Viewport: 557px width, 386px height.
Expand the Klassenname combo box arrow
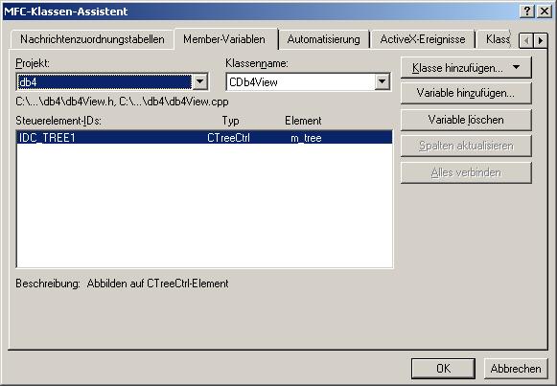click(x=382, y=82)
